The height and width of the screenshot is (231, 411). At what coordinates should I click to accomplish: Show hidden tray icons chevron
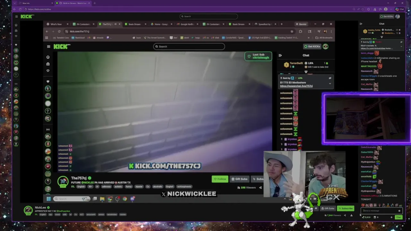(284, 199)
